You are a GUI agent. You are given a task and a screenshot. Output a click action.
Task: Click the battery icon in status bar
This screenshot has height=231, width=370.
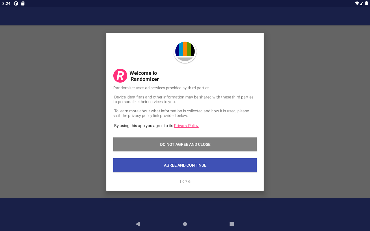pyautogui.click(x=366, y=3)
